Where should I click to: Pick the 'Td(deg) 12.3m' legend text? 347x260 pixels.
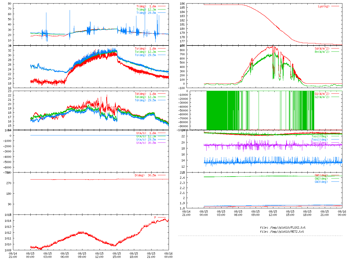tap(145, 97)
